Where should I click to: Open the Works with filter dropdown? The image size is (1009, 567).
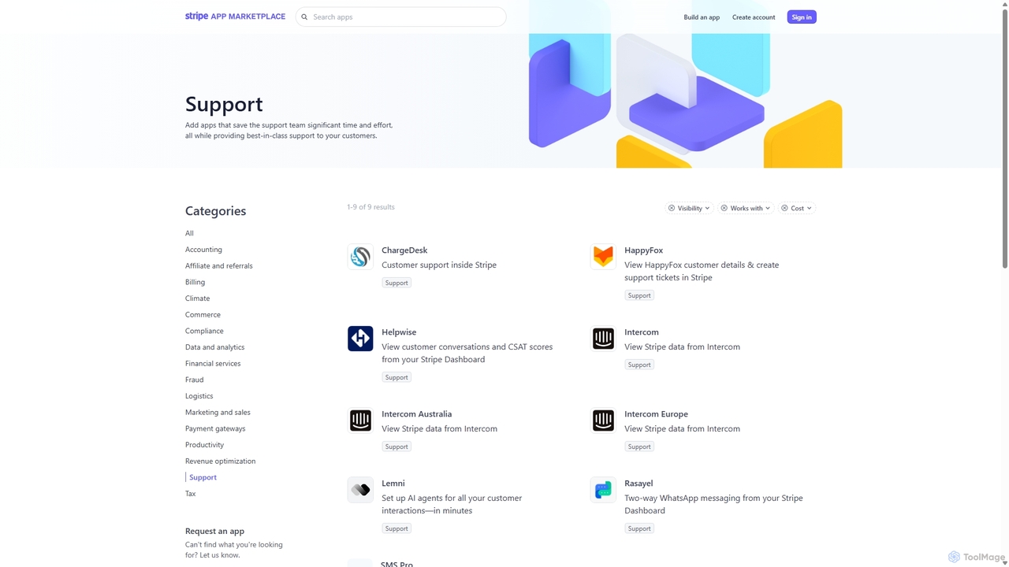(x=746, y=208)
